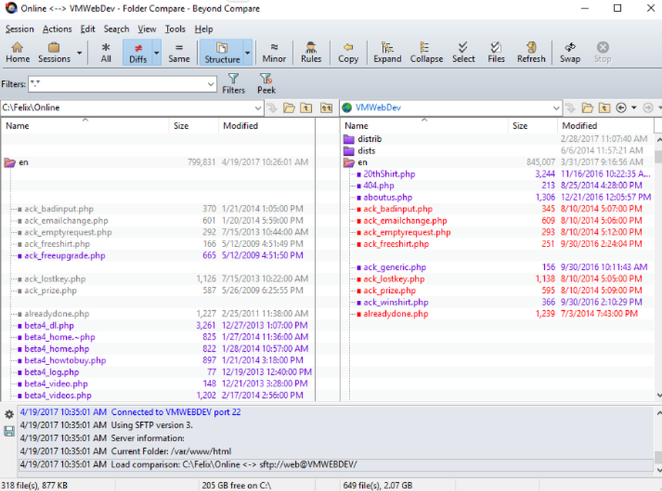Open the Actions menu

[57, 29]
